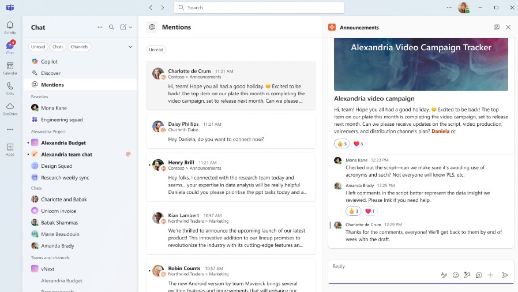This screenshot has height=292, width=518.
Task: Open OneDrive from the left rail
Action: click(10, 108)
